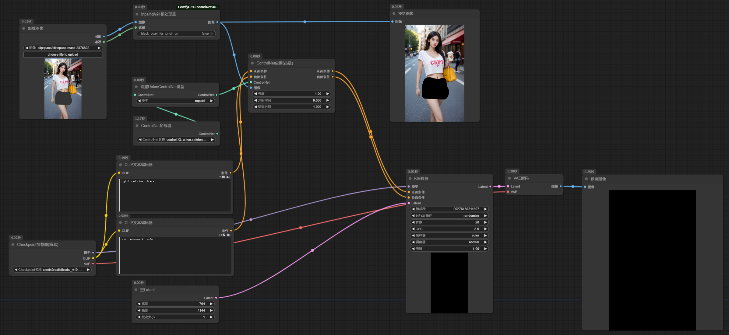Toggle checkbox in 'red short dress' prompt node

(x=224, y=177)
